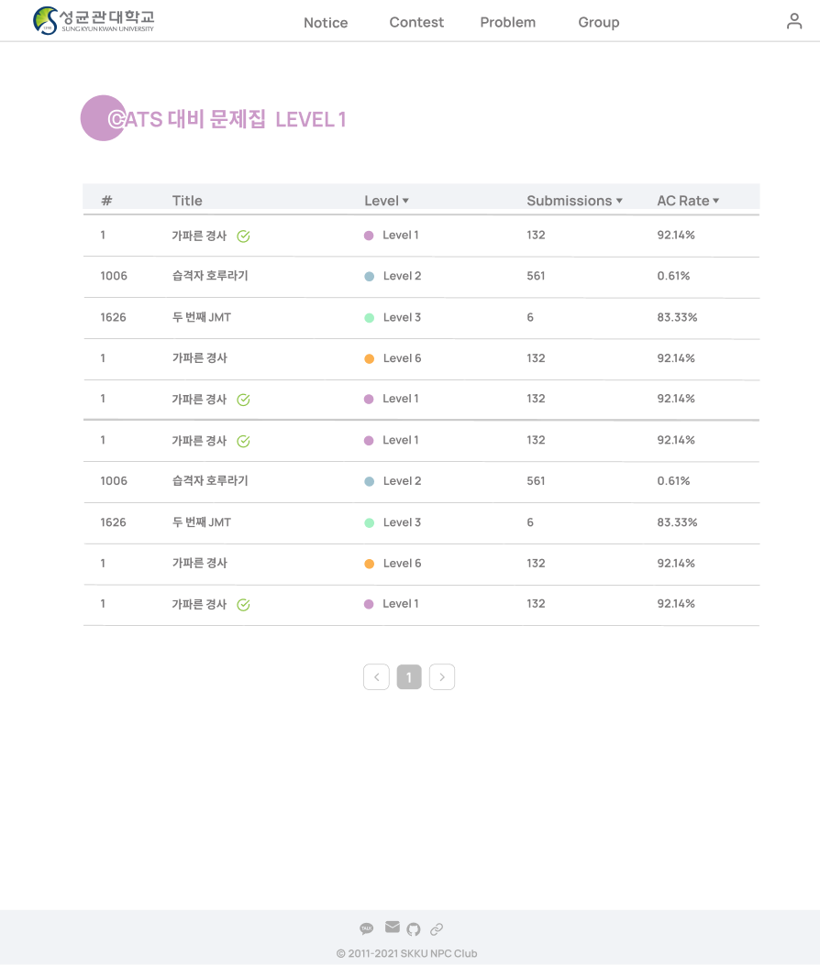
Task: Click the next page arrow
Action: coord(442,676)
